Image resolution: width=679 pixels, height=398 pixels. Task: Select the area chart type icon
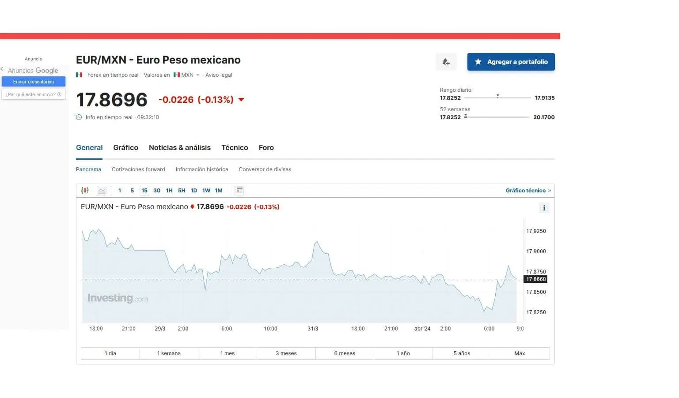click(x=102, y=191)
